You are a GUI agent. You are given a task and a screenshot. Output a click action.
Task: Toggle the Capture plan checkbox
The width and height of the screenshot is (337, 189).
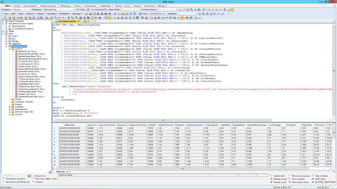(x=271, y=176)
